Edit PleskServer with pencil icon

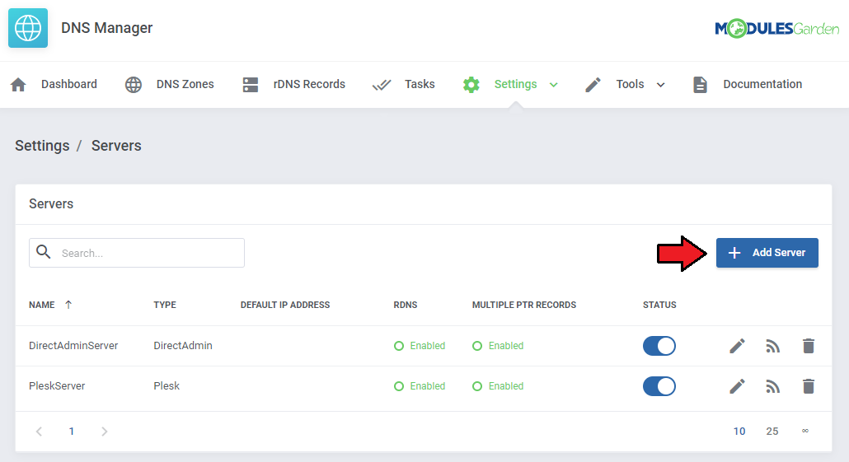click(737, 386)
